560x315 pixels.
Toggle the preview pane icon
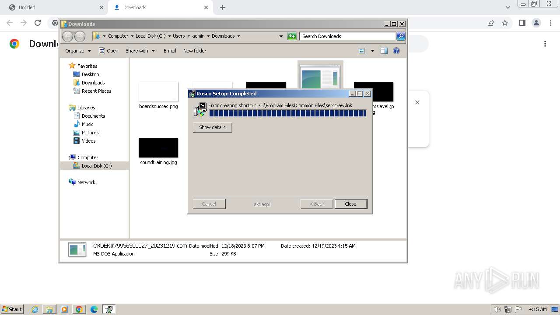[x=384, y=51]
